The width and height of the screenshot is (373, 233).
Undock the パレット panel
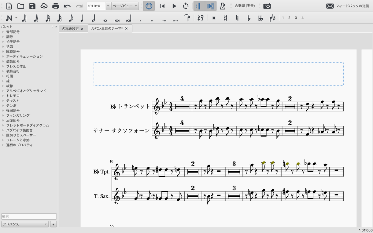pos(52,27)
